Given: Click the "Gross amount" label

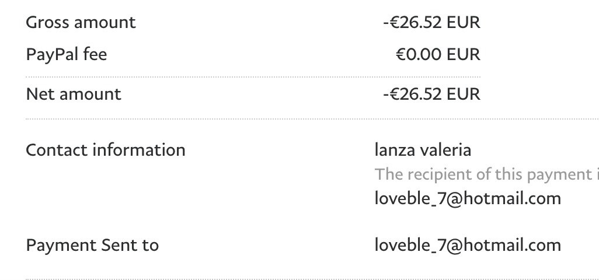Looking at the screenshot, I should coord(81,23).
